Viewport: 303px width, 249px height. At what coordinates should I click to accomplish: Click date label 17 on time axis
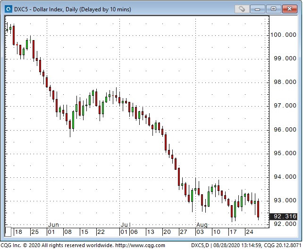click(x=233, y=232)
